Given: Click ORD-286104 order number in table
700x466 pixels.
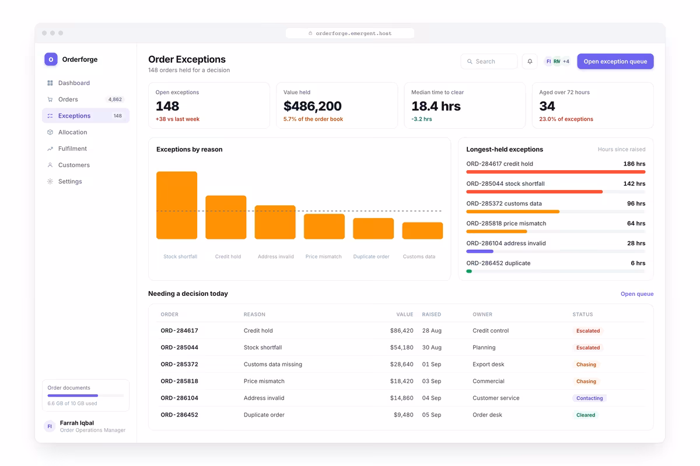Looking at the screenshot, I should 180,398.
